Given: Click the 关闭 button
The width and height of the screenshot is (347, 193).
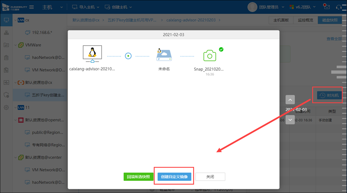Looking at the screenshot, I should [x=210, y=177].
